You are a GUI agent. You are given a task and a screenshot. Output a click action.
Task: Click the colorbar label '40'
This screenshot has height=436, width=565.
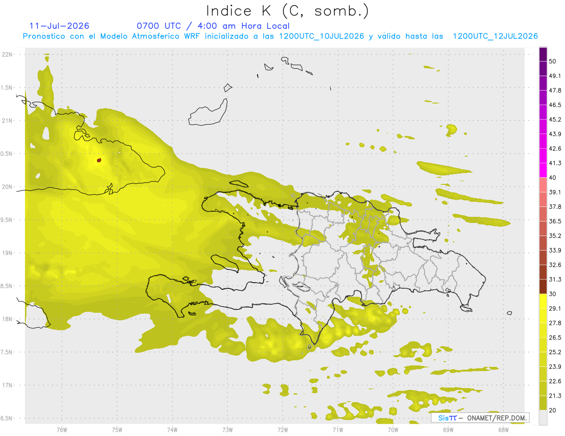tap(553, 178)
